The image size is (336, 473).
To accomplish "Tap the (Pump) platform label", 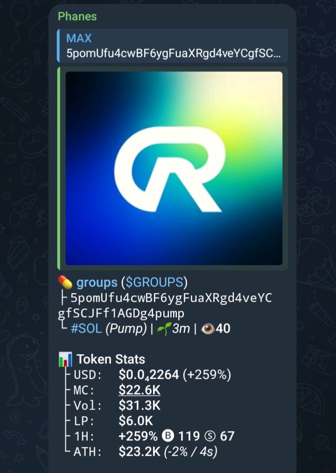I will pyautogui.click(x=126, y=328).
